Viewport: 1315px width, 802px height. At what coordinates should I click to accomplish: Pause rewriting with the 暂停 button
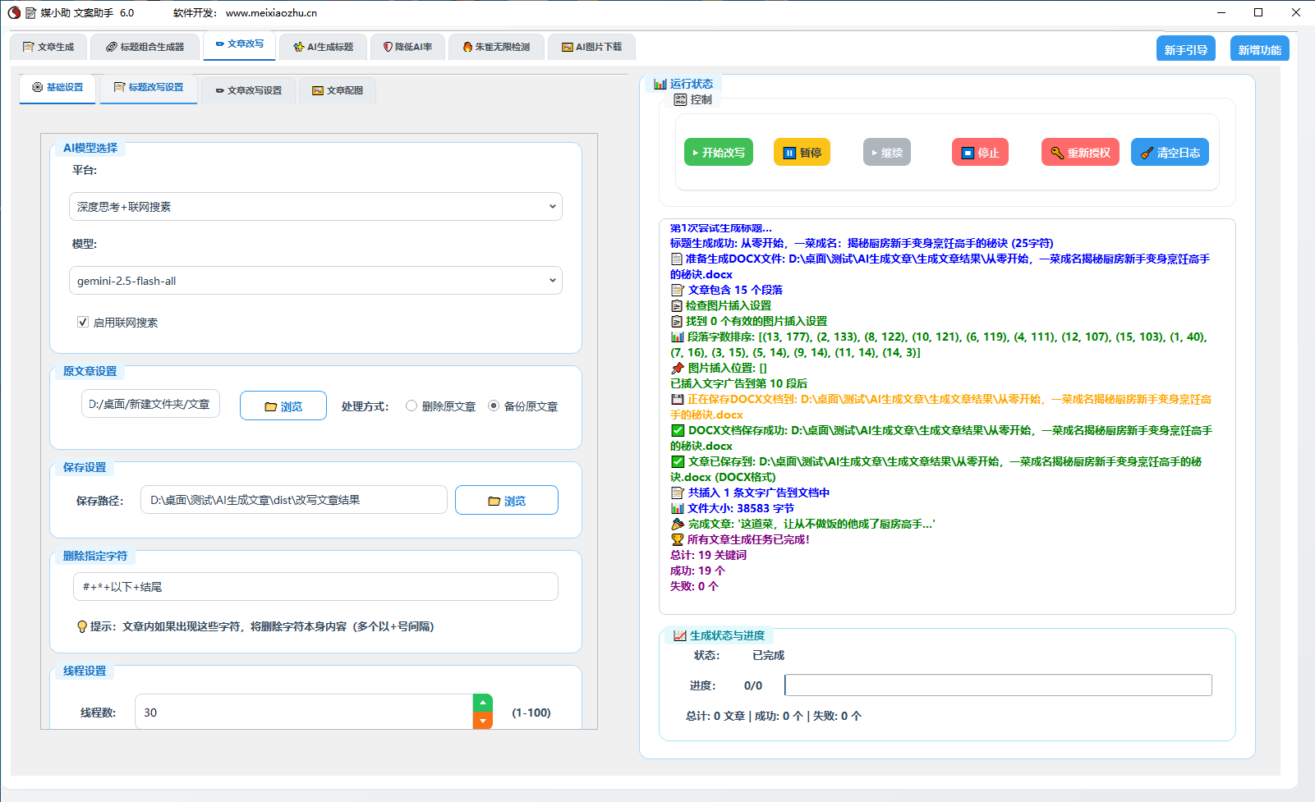(x=801, y=152)
